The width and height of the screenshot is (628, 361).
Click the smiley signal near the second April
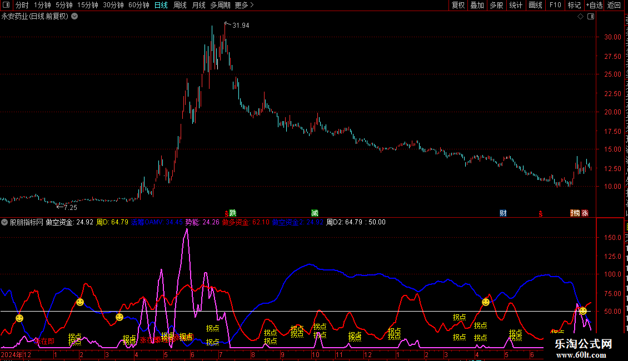pyautogui.click(x=486, y=302)
